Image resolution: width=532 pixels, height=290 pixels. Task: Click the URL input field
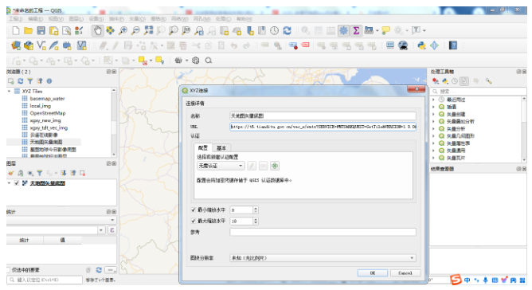point(323,127)
